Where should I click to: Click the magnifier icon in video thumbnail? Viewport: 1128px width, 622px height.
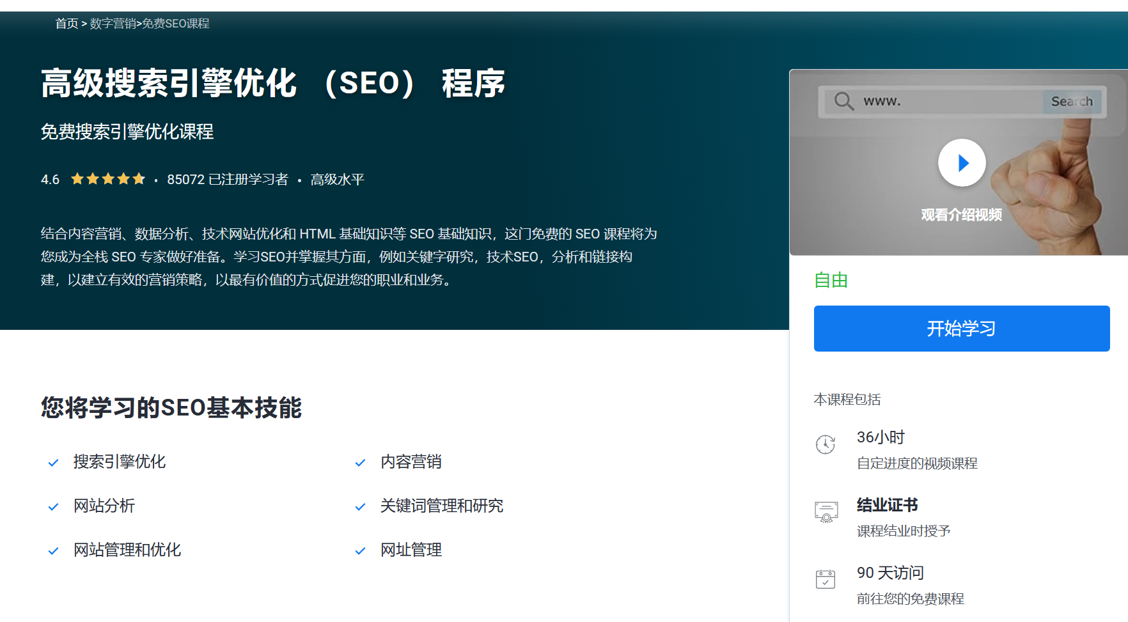coord(843,101)
